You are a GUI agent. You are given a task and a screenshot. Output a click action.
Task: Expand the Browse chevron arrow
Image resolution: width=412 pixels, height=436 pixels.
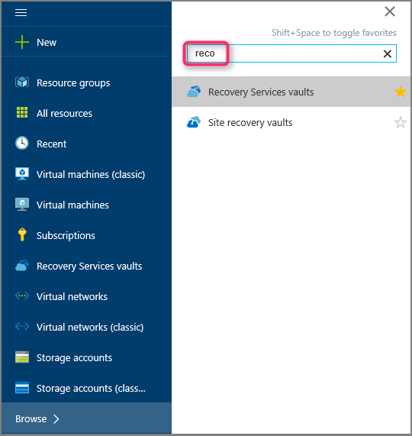(56, 418)
